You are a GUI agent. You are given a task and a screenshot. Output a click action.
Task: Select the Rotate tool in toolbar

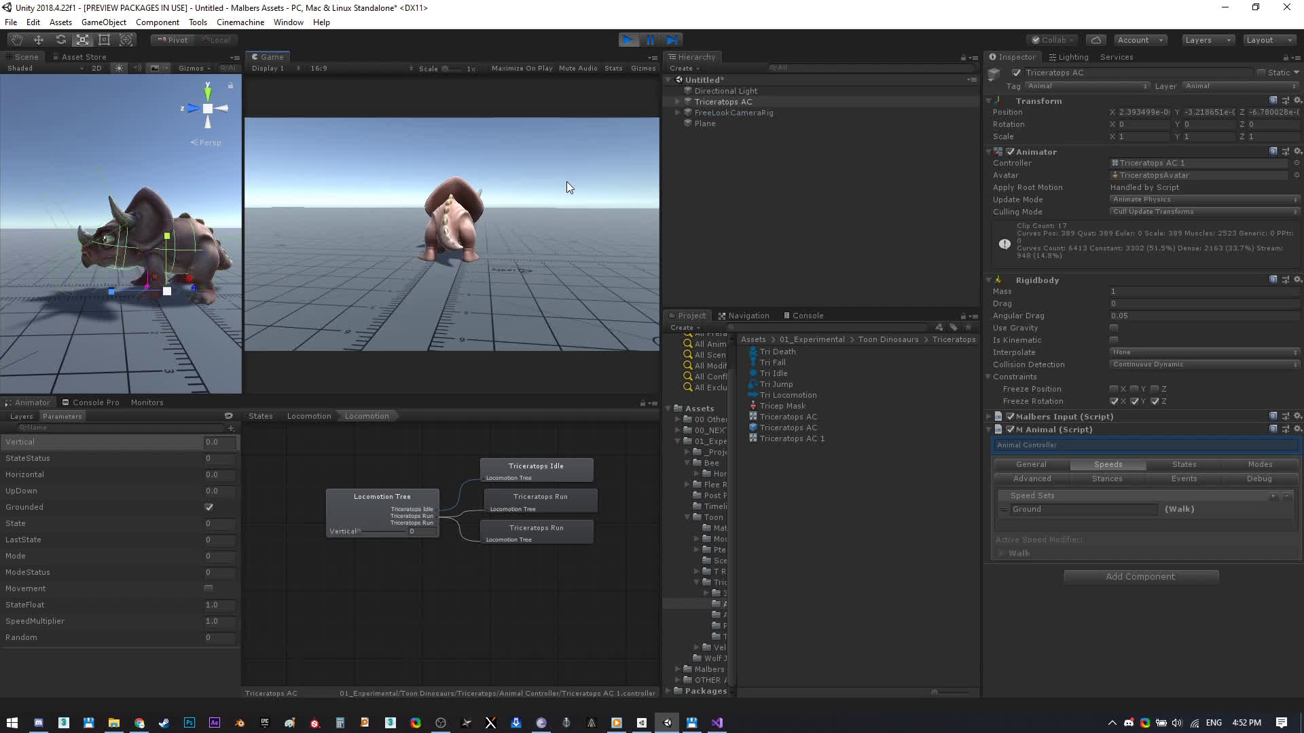[x=60, y=40]
